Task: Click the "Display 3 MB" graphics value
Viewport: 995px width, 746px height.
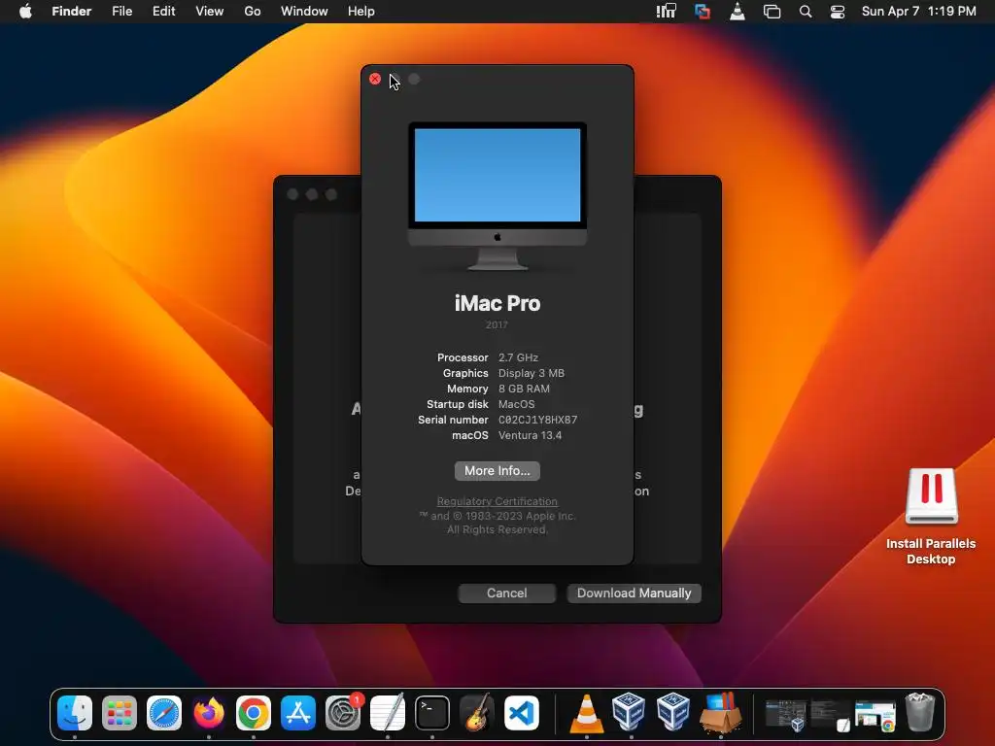Action: click(532, 373)
